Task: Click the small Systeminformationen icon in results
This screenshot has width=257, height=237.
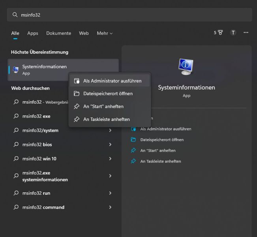Action: point(16,70)
